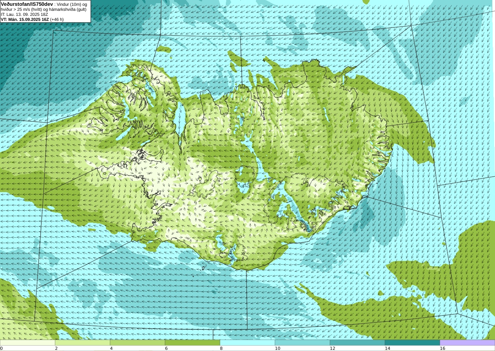Click the legend scale value "8"
The width and height of the screenshot is (495, 351).
[x=222, y=348]
